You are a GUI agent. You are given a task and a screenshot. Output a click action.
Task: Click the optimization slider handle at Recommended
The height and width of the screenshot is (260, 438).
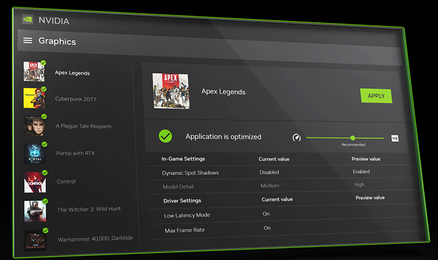353,138
